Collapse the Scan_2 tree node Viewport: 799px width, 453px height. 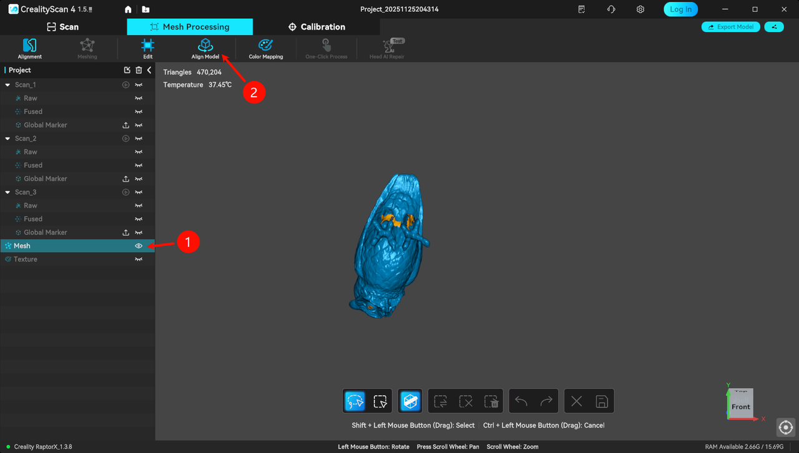coord(7,139)
